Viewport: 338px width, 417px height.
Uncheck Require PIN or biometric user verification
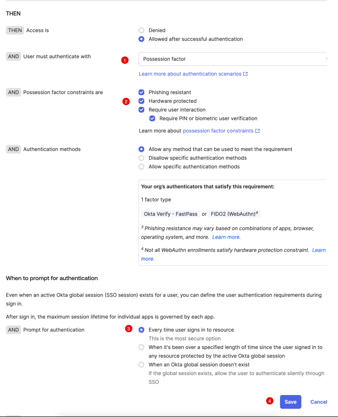152,119
